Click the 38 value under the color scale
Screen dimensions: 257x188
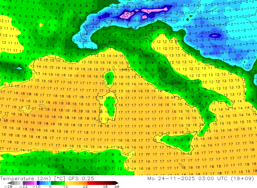(x=105, y=187)
